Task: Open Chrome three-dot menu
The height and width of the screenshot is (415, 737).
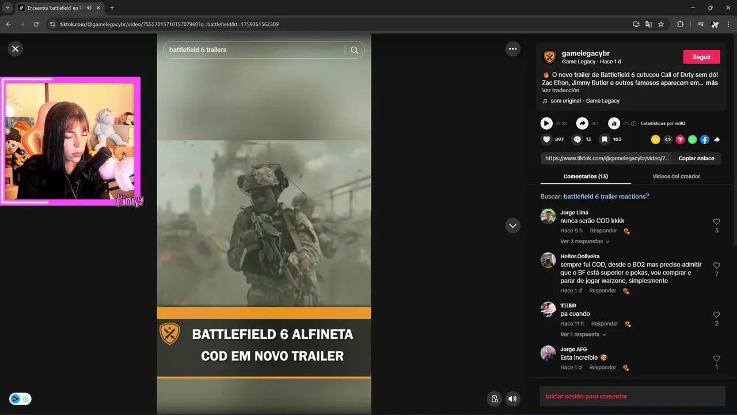Action: click(x=729, y=24)
